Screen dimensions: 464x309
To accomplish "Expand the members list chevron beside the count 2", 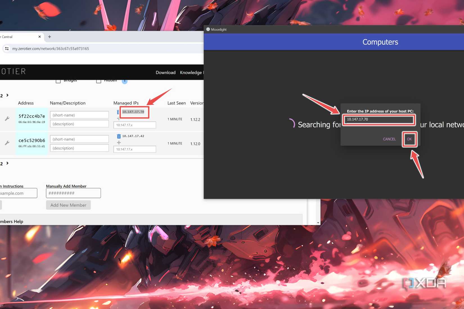I will point(7,96).
